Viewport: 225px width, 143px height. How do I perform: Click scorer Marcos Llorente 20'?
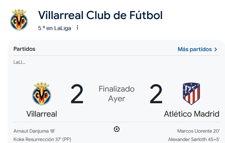(x=198, y=131)
